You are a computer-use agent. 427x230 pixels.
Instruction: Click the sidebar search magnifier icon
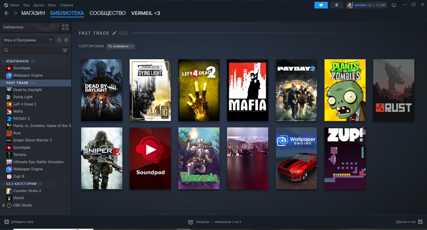[6, 50]
